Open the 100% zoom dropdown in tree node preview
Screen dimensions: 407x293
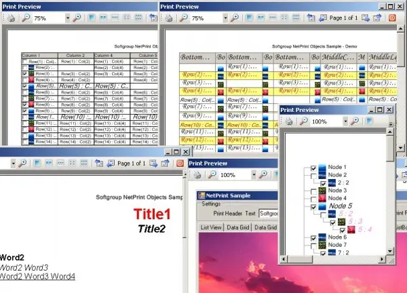[x=345, y=121]
